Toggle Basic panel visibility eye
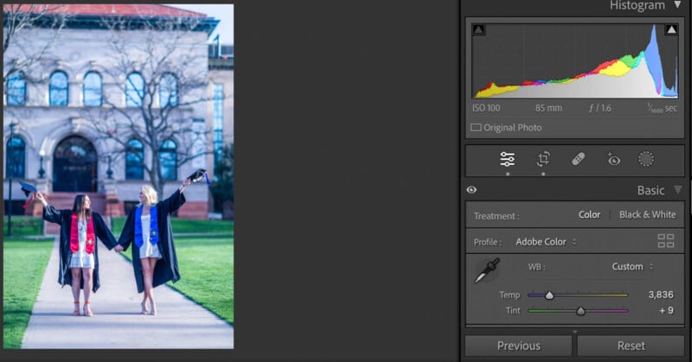The image size is (692, 362). pyautogui.click(x=471, y=190)
